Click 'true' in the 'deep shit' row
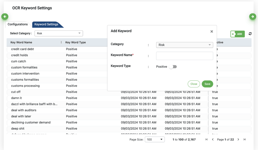 tap(215, 129)
